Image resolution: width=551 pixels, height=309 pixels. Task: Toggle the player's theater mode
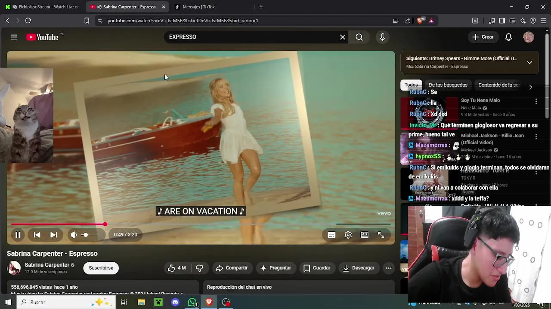[x=365, y=235]
